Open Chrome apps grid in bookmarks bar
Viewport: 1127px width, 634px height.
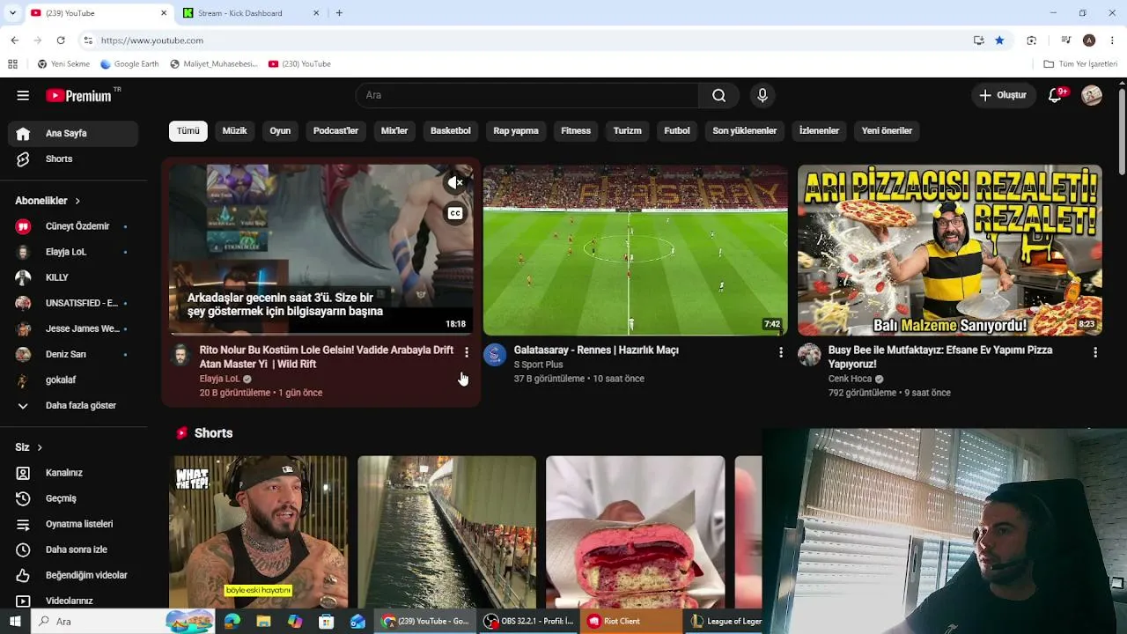pos(12,64)
